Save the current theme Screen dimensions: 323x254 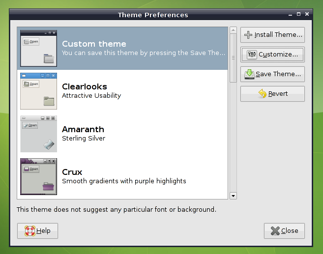point(272,74)
